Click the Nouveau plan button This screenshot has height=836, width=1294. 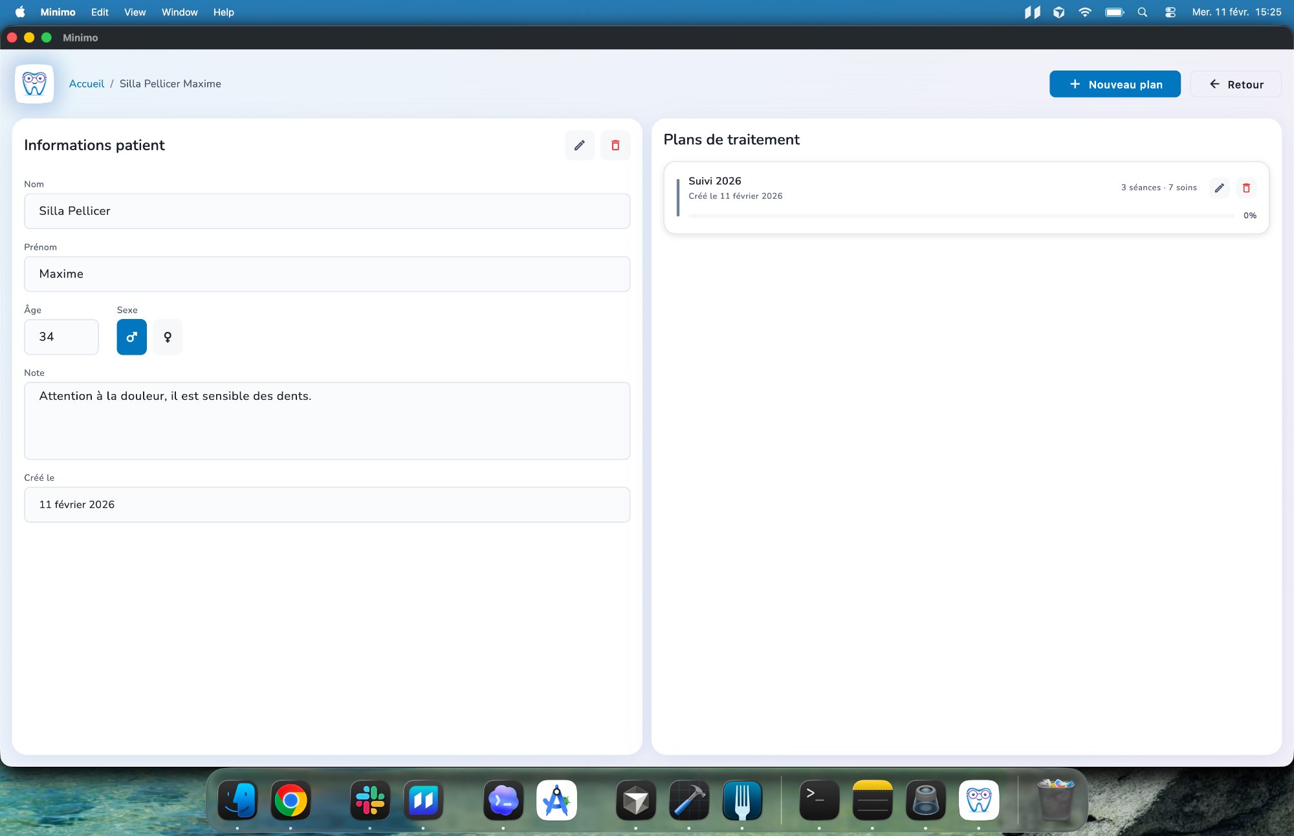(x=1115, y=84)
